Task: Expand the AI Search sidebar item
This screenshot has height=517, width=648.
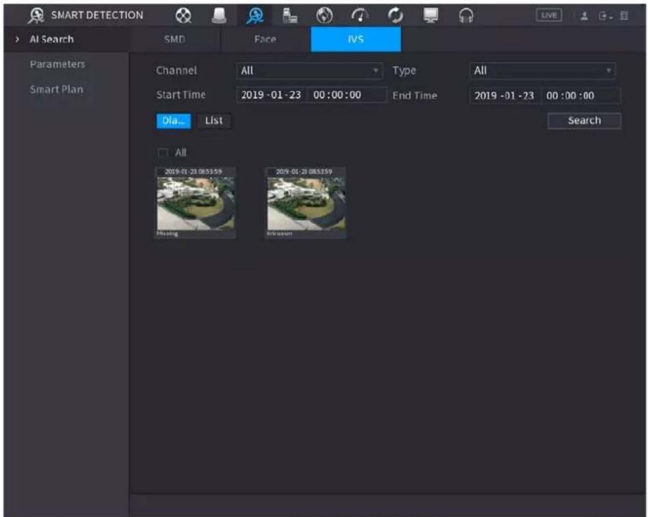Action: coord(51,39)
